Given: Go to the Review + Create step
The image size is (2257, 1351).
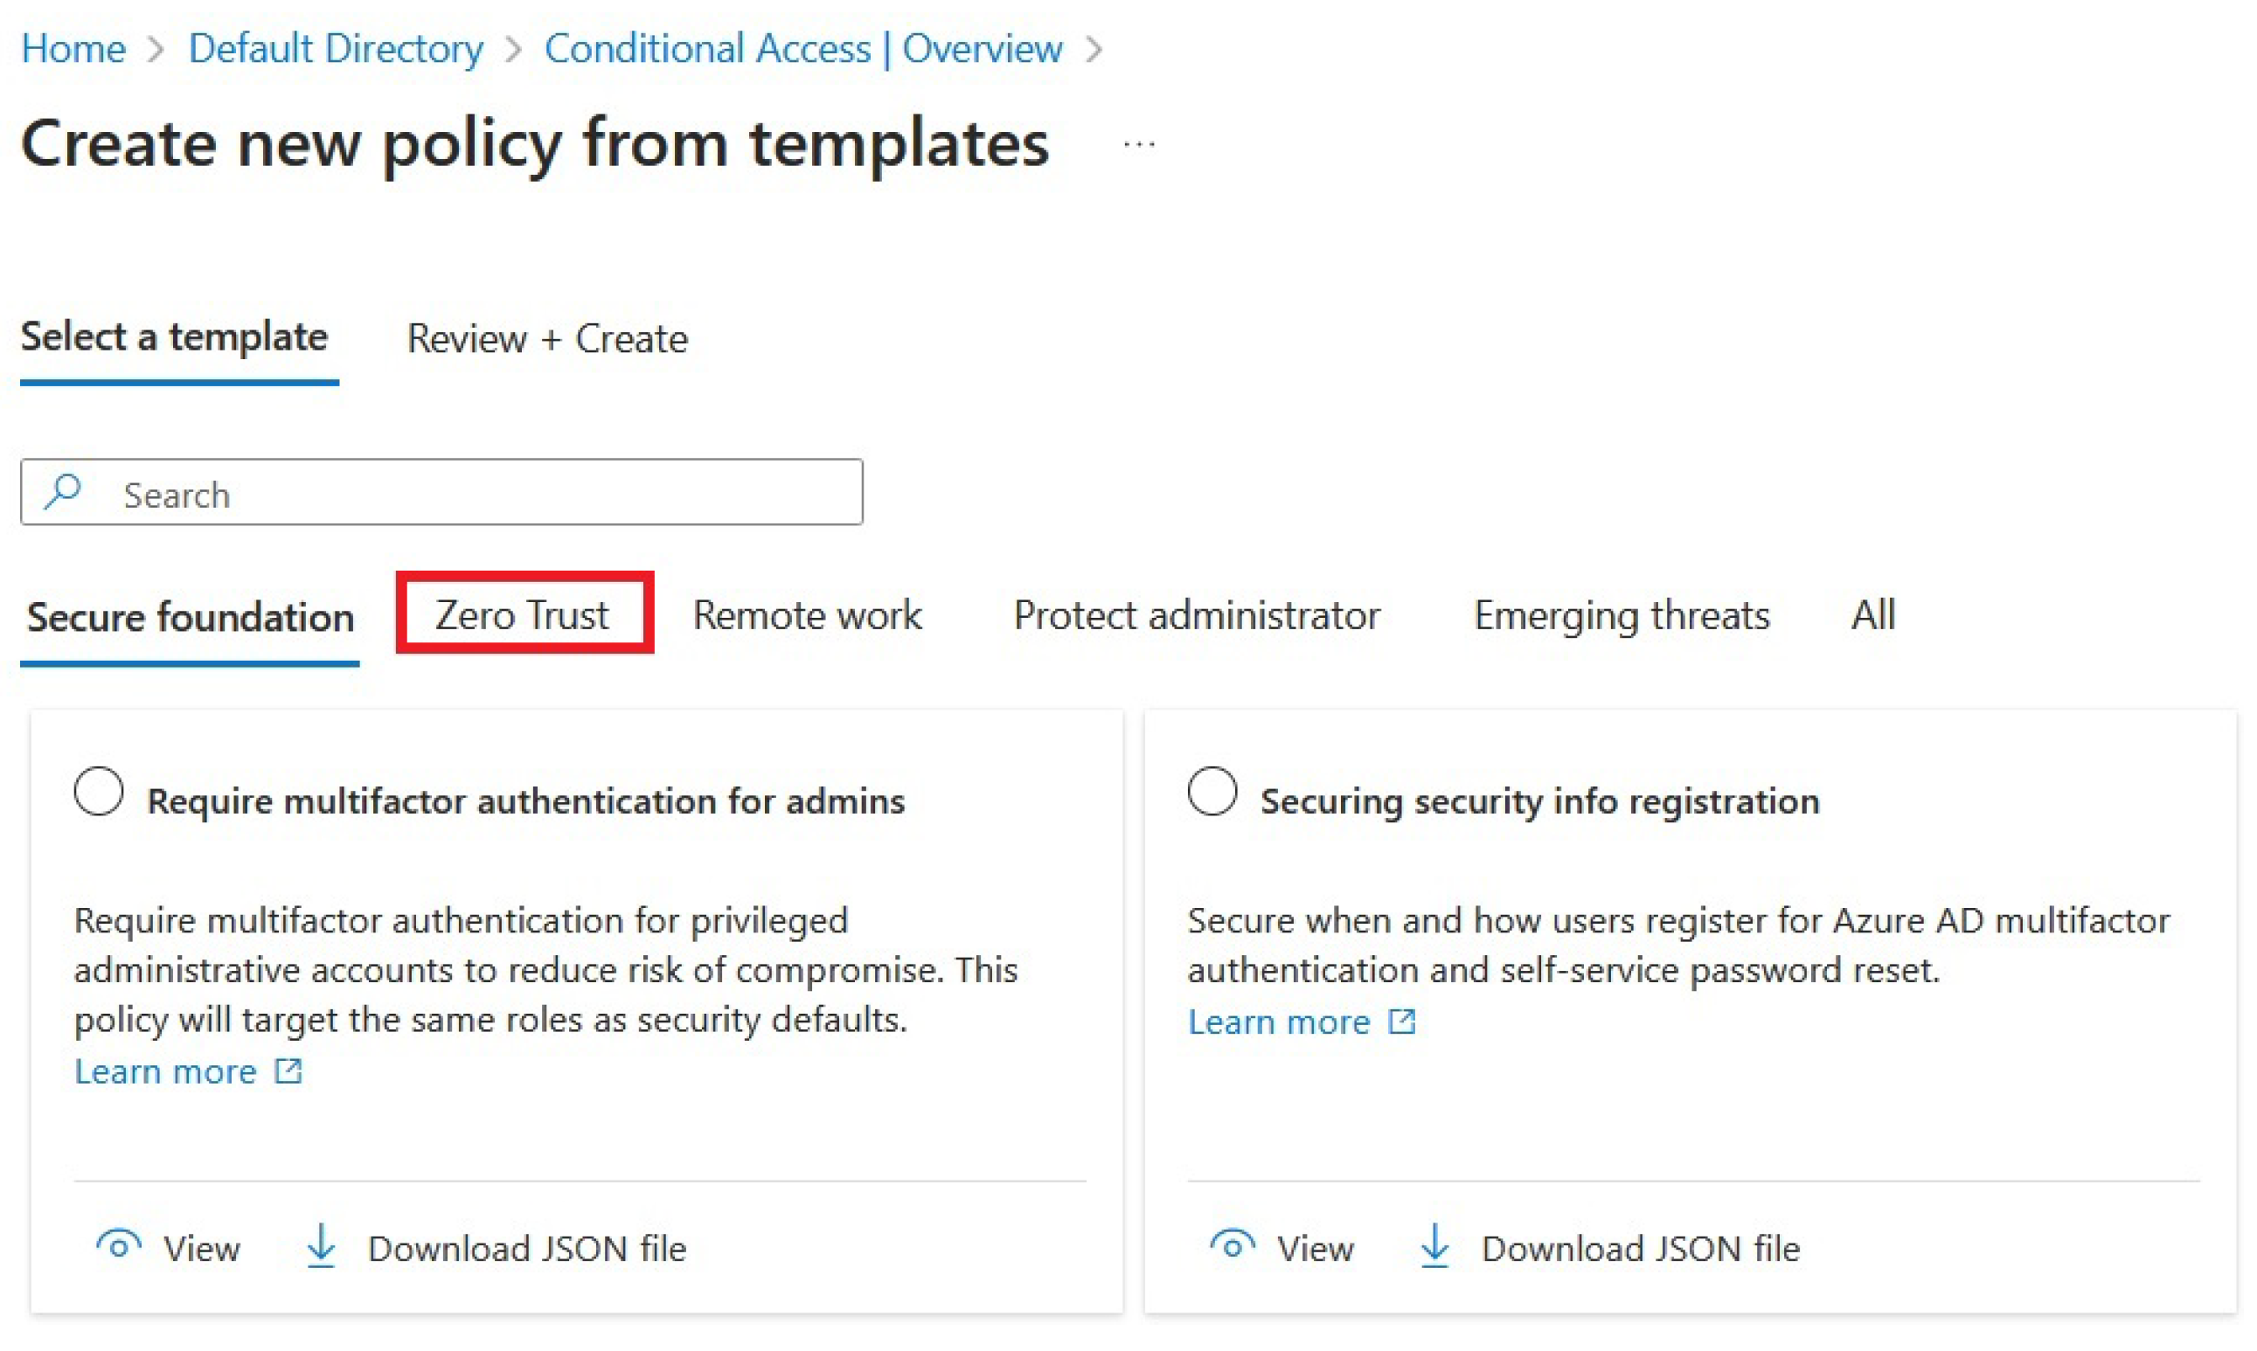Looking at the screenshot, I should pyautogui.click(x=547, y=339).
